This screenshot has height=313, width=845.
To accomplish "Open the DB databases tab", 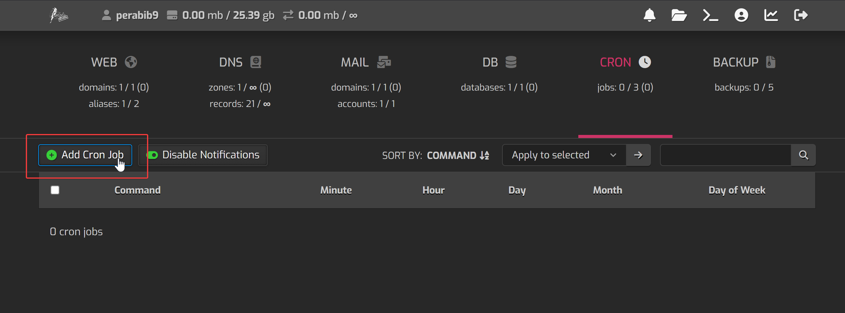I will (499, 62).
